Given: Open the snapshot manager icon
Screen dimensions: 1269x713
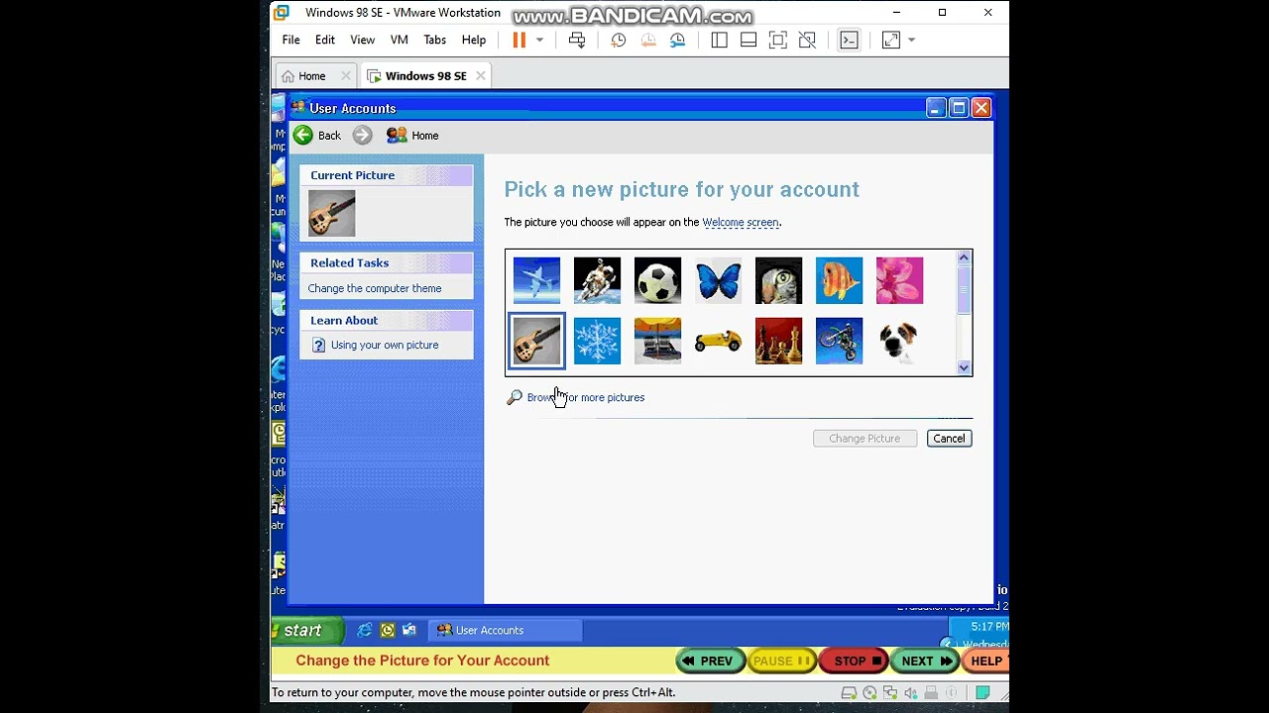Looking at the screenshot, I should (x=677, y=40).
